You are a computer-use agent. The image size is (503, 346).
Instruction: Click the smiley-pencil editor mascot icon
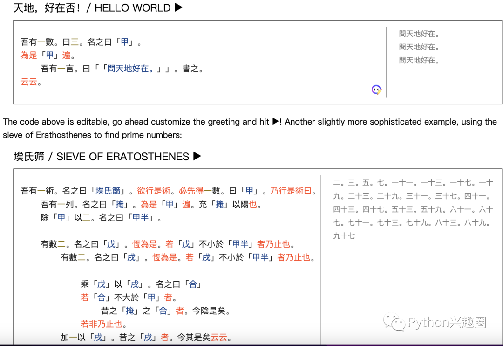376,89
